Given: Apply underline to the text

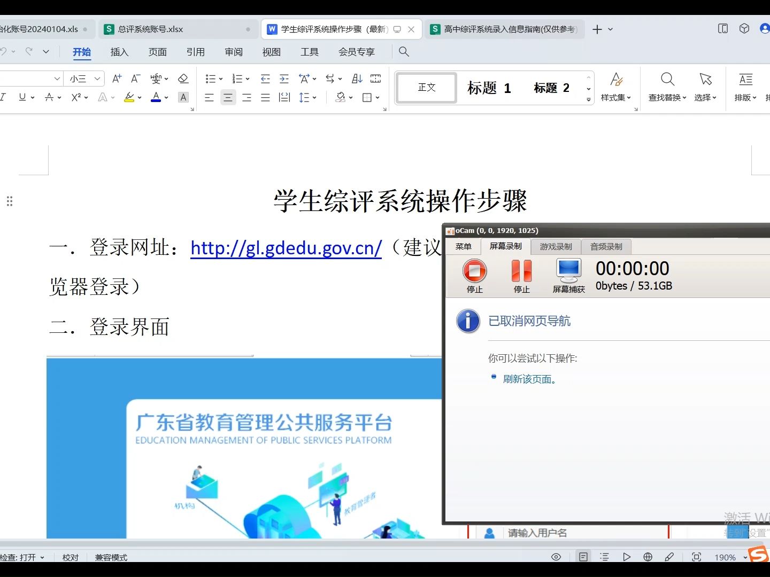Looking at the screenshot, I should click(21, 97).
